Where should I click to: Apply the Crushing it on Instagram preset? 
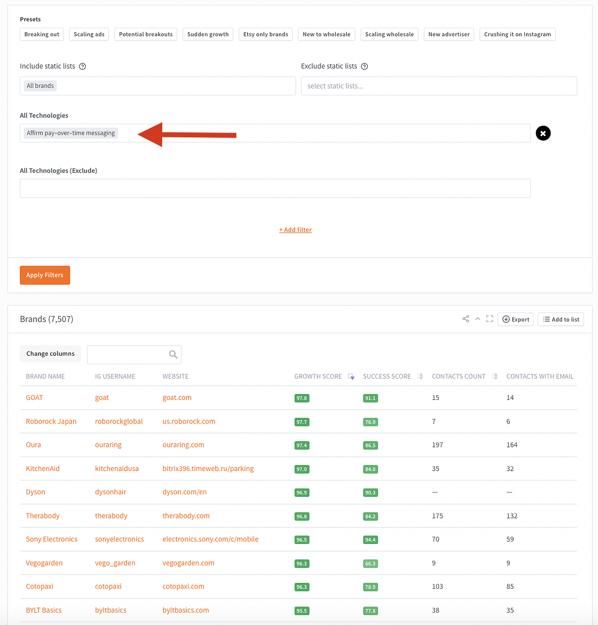(x=517, y=34)
